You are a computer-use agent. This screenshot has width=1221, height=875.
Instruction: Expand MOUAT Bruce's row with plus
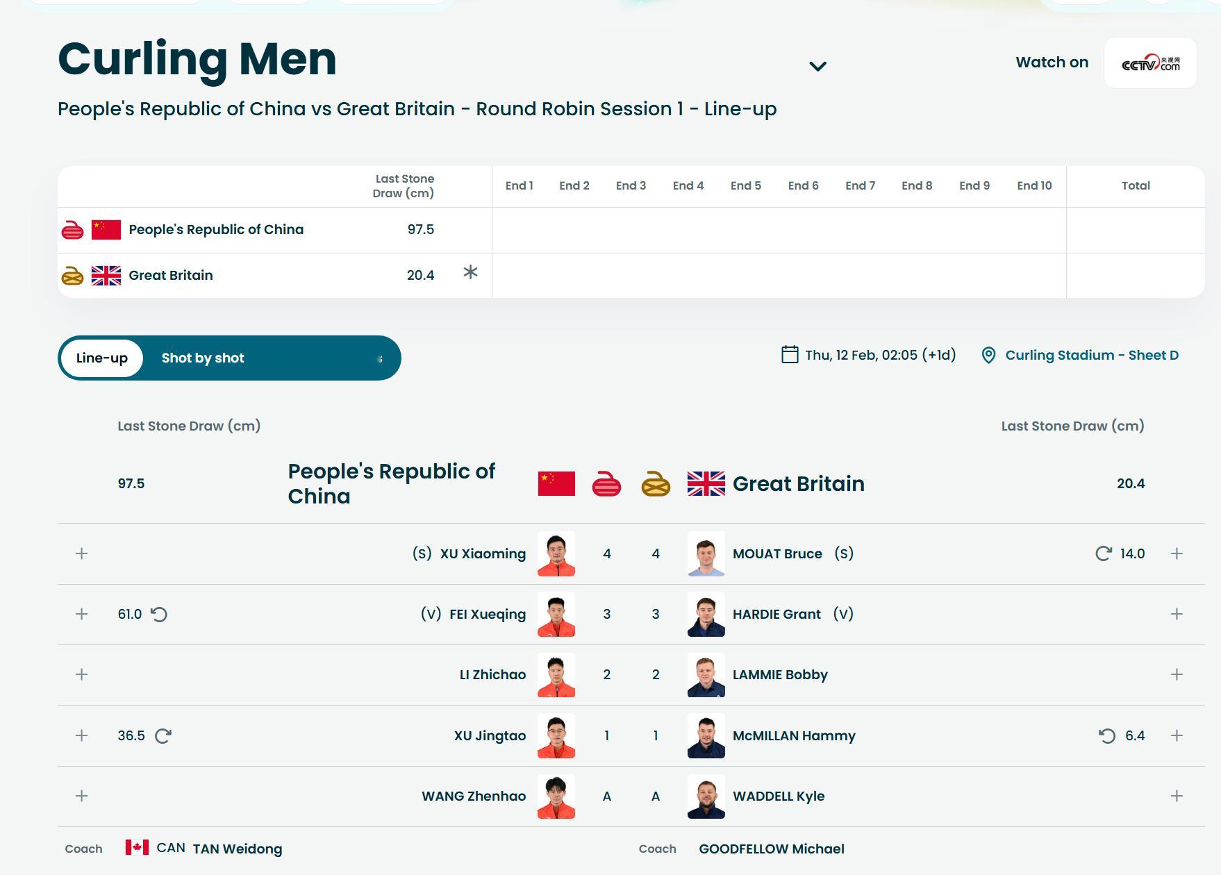coord(1177,553)
